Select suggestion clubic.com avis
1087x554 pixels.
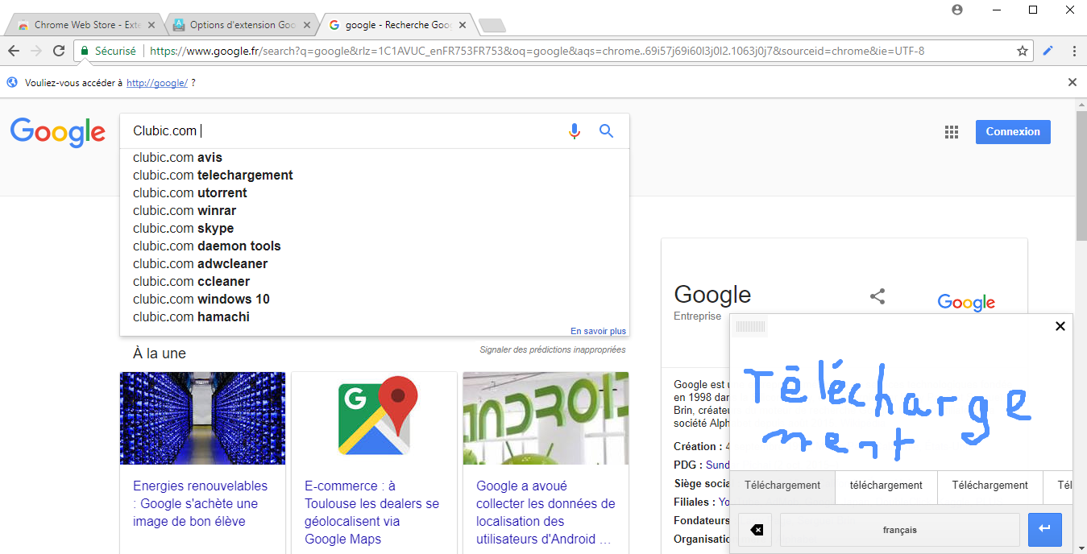click(x=375, y=158)
